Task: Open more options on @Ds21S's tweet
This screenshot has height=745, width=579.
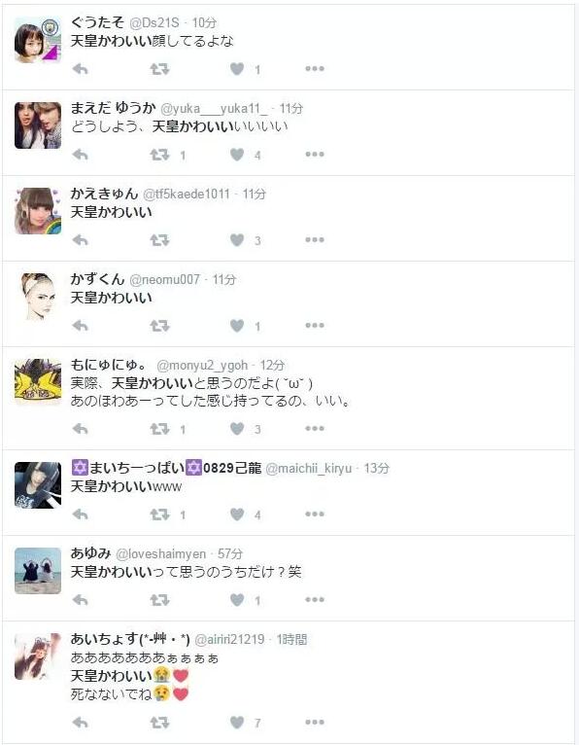Action: 315,69
